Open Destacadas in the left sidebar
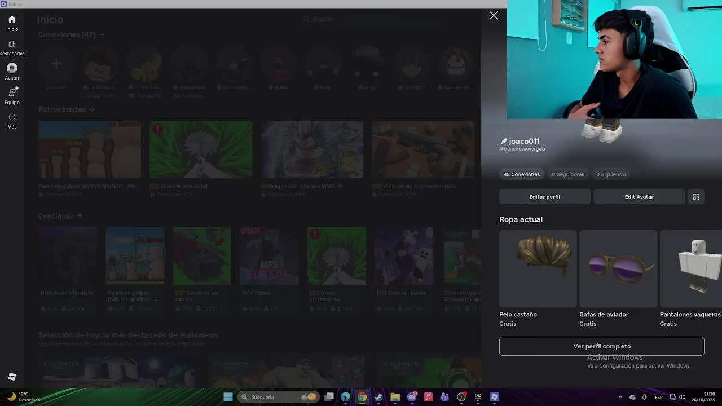Viewport: 722px width, 406px height. (x=12, y=48)
